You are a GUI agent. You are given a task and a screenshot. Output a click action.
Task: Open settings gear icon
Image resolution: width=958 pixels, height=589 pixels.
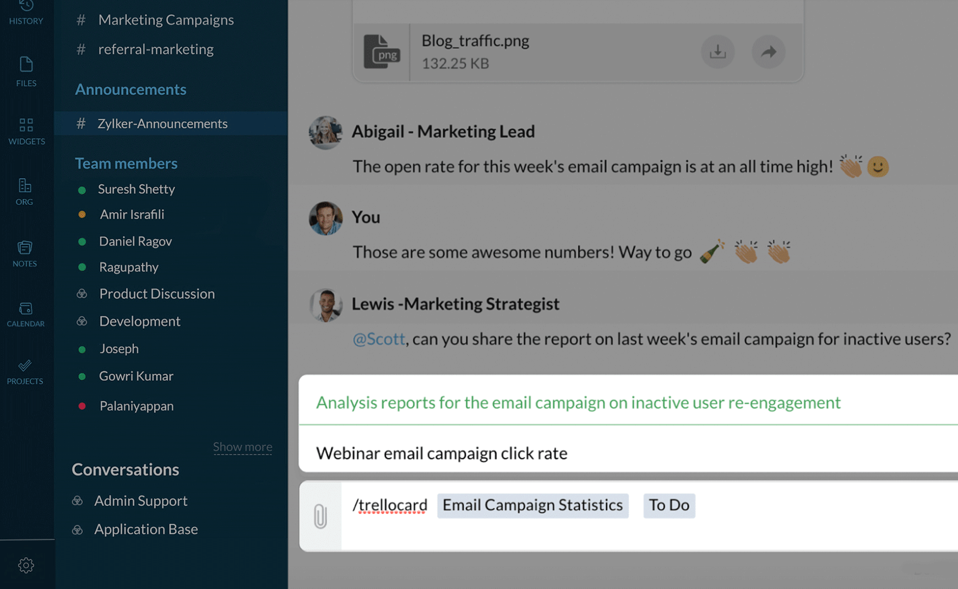[26, 565]
